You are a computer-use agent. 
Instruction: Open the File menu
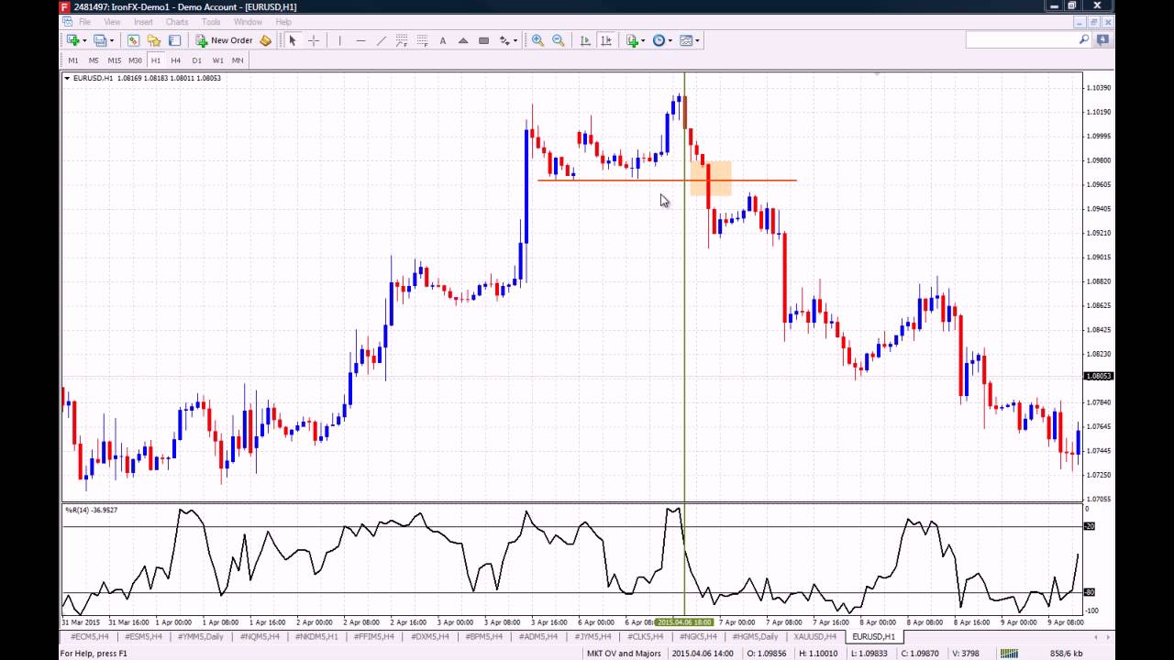pos(84,22)
